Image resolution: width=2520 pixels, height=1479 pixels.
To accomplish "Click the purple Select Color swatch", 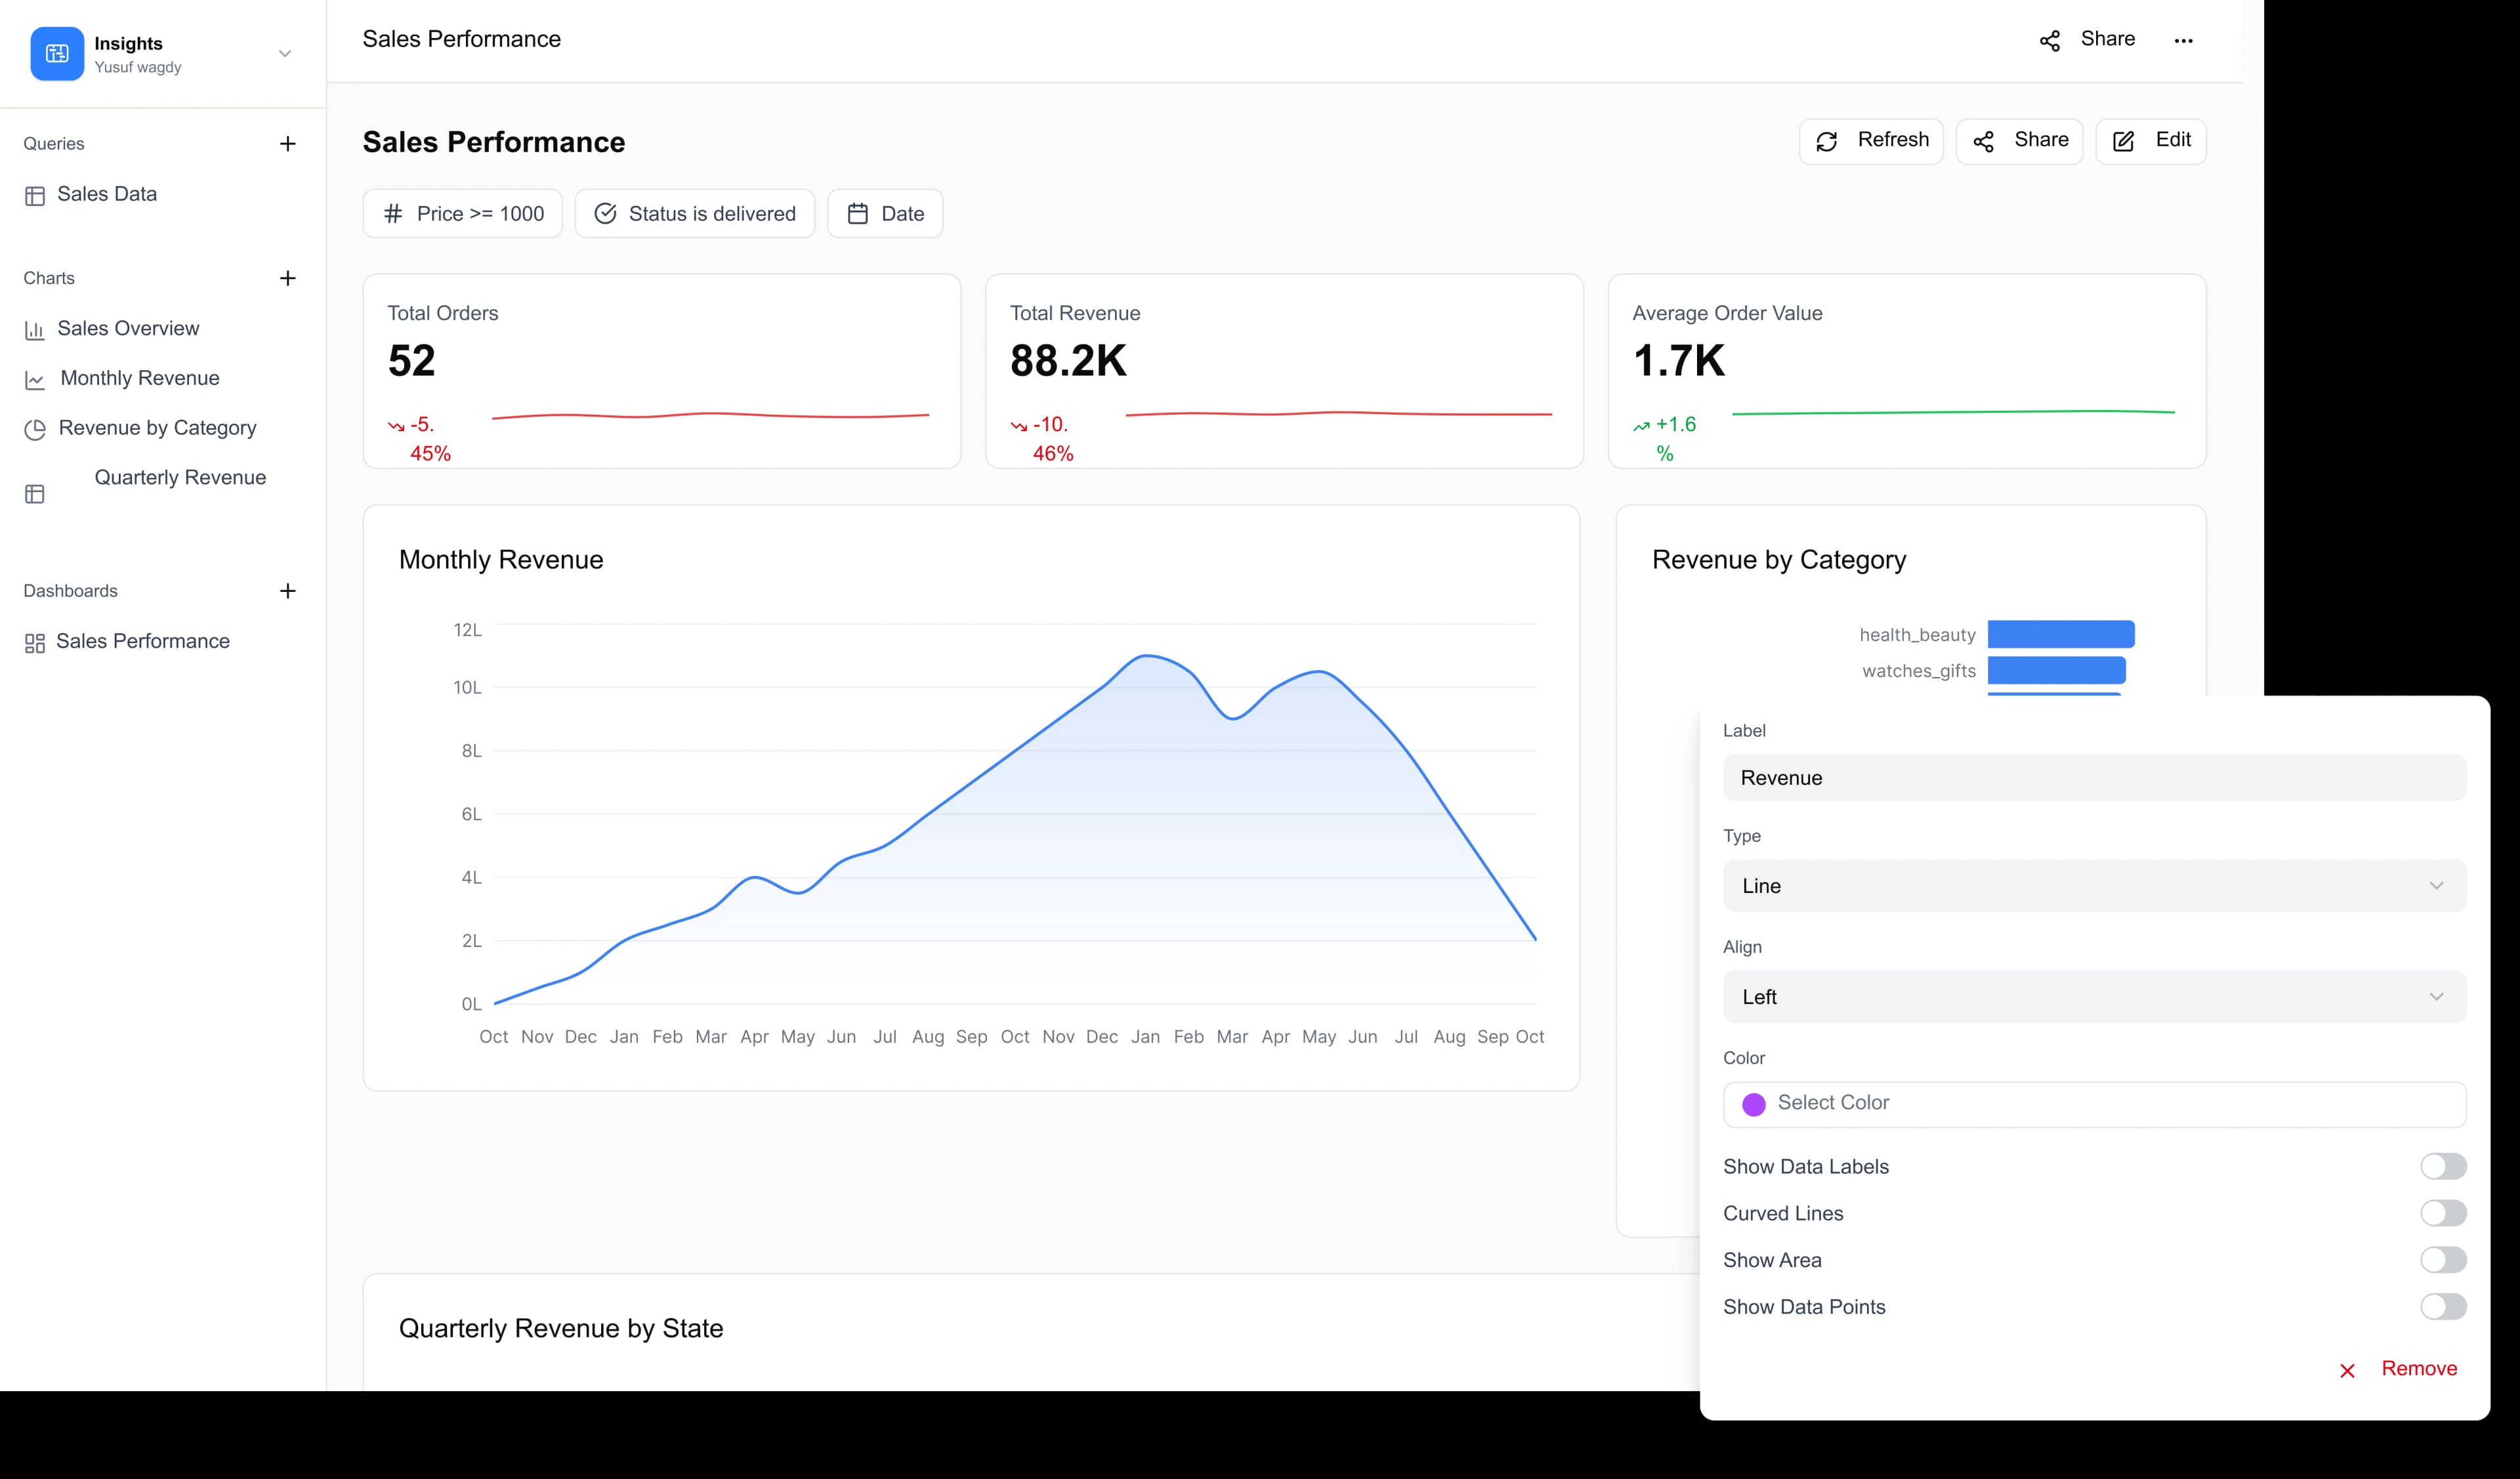I will [1754, 1104].
